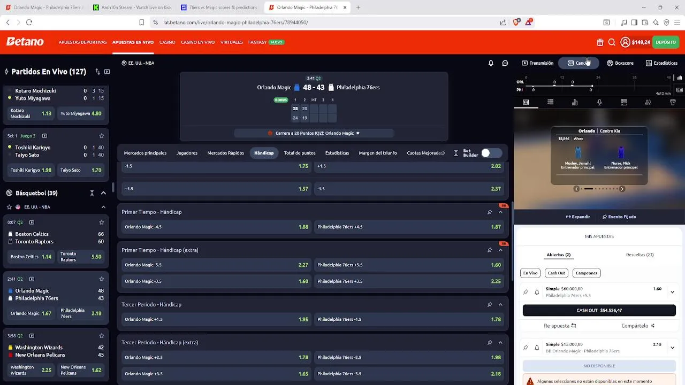
Task: Show previous venue info card
Action: point(576,189)
